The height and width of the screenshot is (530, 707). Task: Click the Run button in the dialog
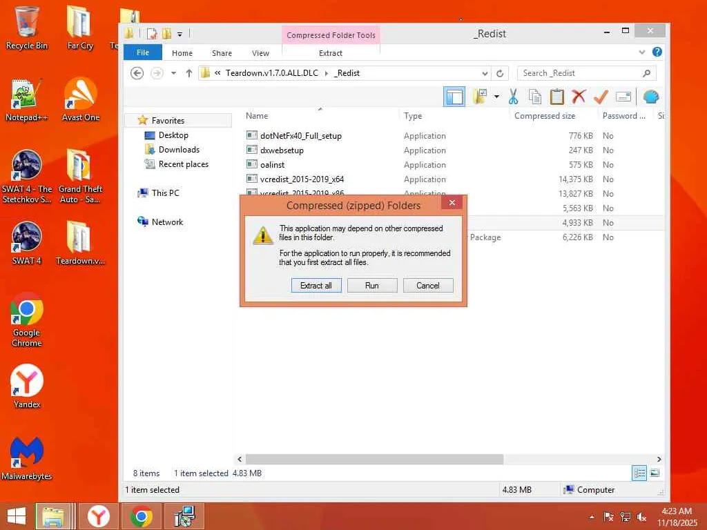pyautogui.click(x=372, y=285)
